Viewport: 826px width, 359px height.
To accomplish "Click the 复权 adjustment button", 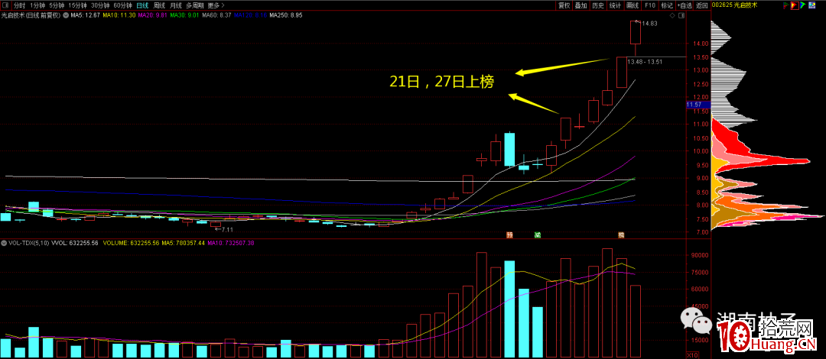I will [x=564, y=5].
